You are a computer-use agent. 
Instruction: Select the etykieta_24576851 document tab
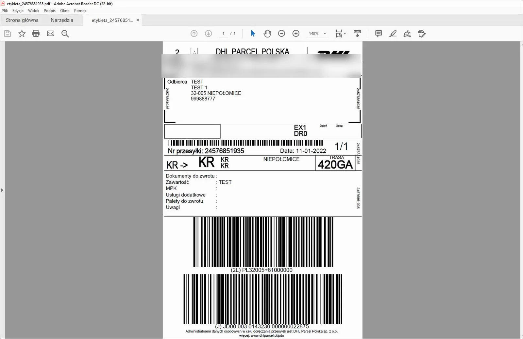112,20
